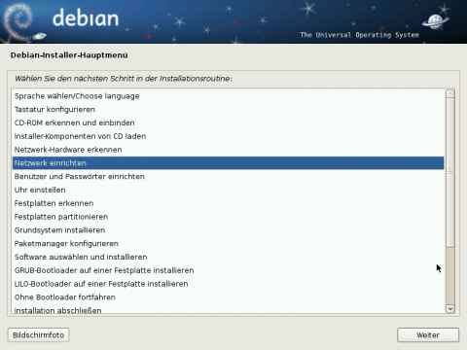Select 'GRUB-Bootloader auf einer Festplatte installieren'
The height and width of the screenshot is (350, 467).
coord(228,270)
